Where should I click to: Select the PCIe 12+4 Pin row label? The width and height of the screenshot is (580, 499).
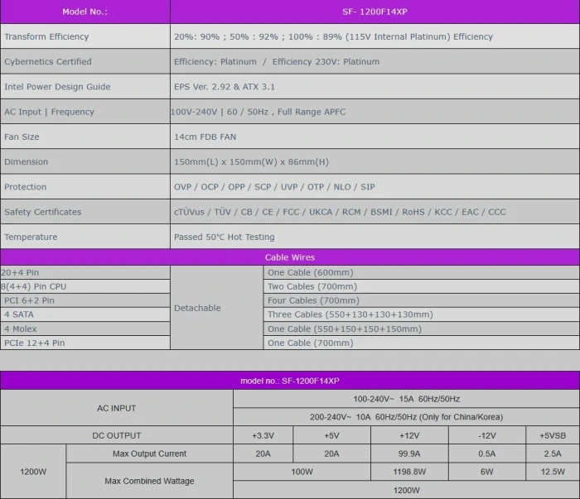tap(33, 343)
